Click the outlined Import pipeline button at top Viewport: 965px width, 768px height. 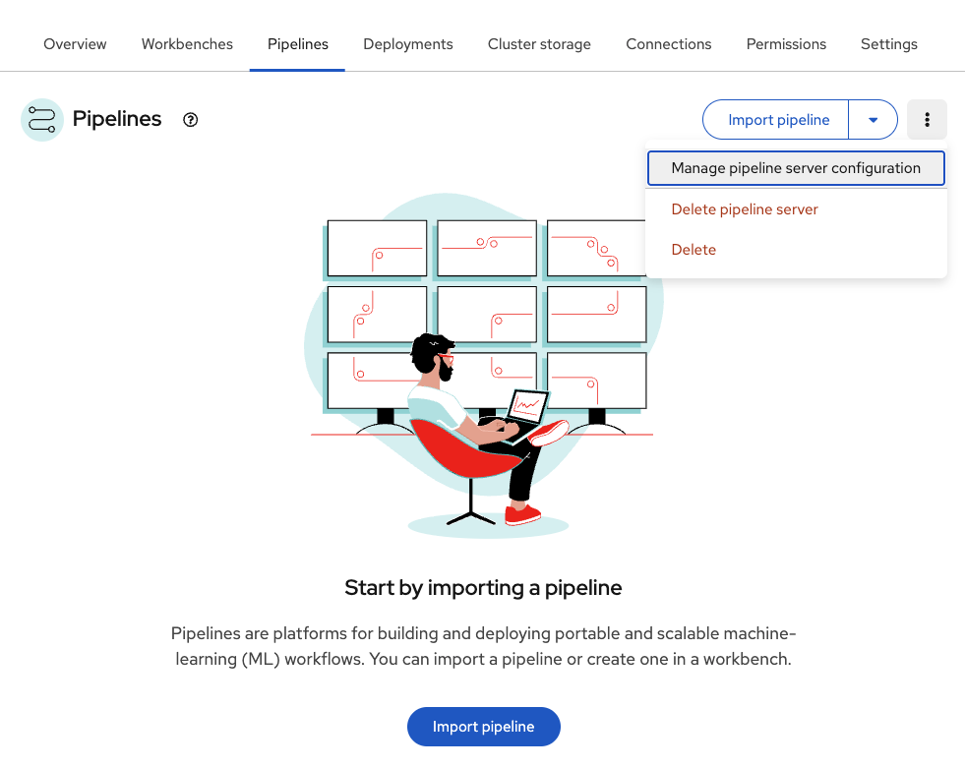click(778, 120)
